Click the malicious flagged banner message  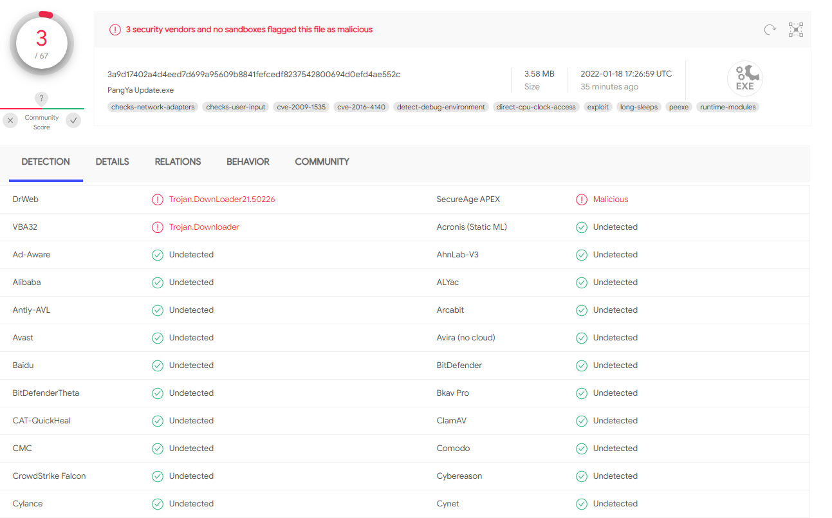(x=249, y=30)
